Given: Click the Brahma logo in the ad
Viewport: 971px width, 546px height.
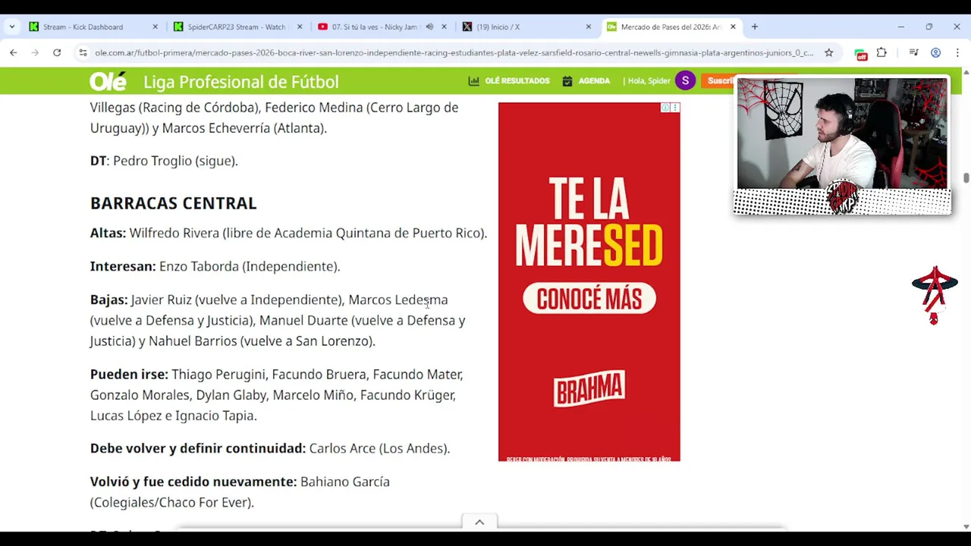Looking at the screenshot, I should (x=589, y=390).
